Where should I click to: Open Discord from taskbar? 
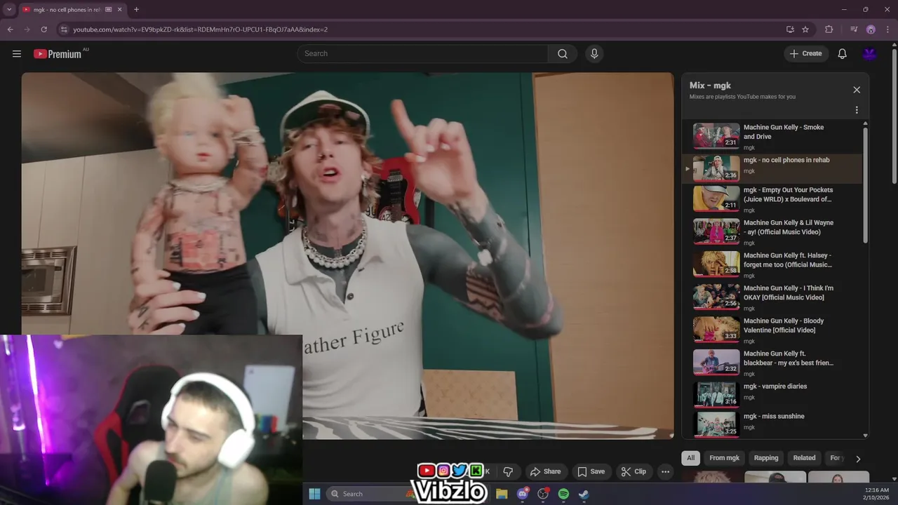(522, 494)
